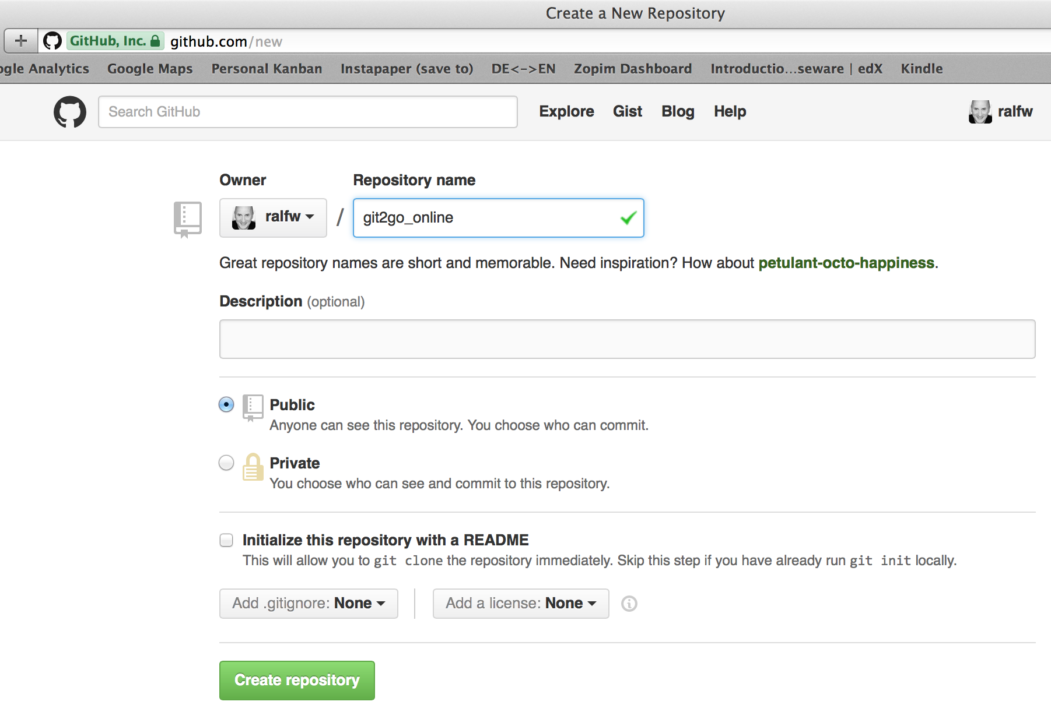
Task: Click the green checkmark in repository name
Action: coord(628,218)
